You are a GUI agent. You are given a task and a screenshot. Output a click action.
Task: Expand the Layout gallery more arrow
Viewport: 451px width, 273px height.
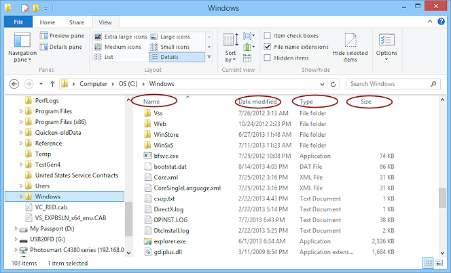point(209,57)
